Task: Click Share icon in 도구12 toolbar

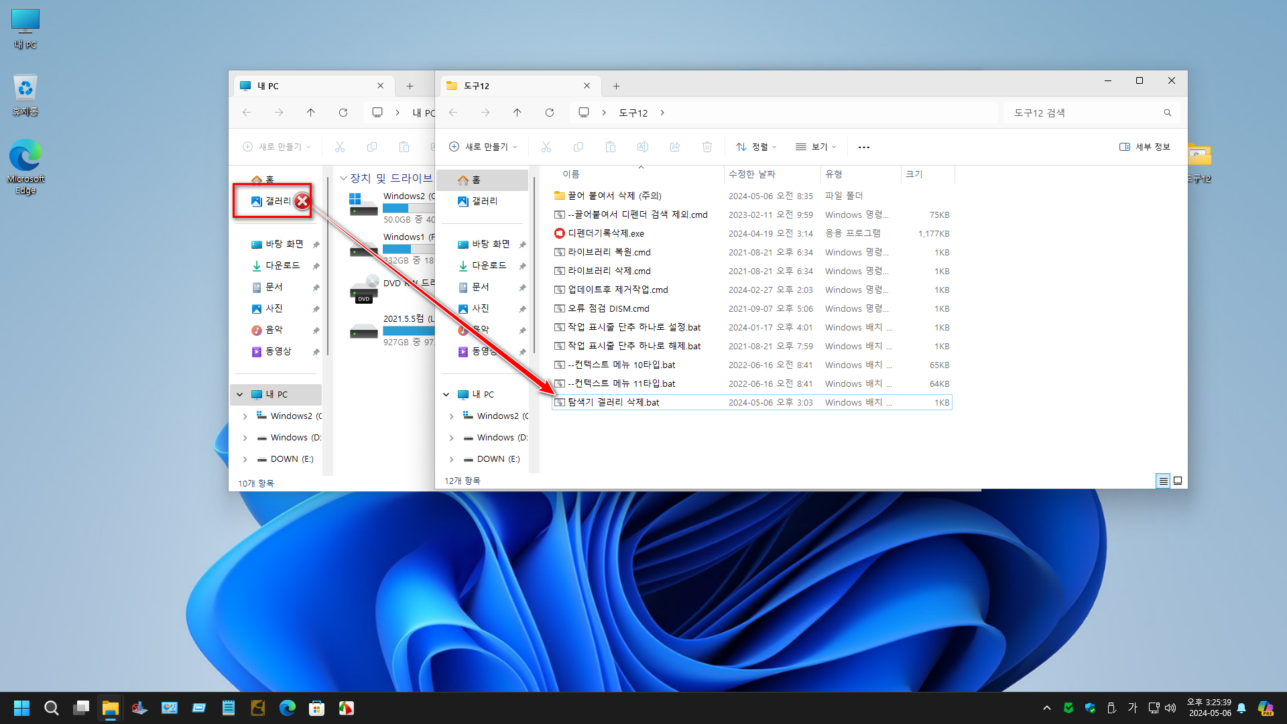Action: coord(675,147)
